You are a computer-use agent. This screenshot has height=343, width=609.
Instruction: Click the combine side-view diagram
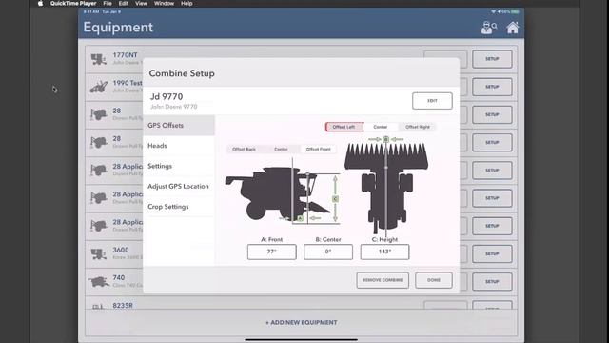[x=278, y=193]
